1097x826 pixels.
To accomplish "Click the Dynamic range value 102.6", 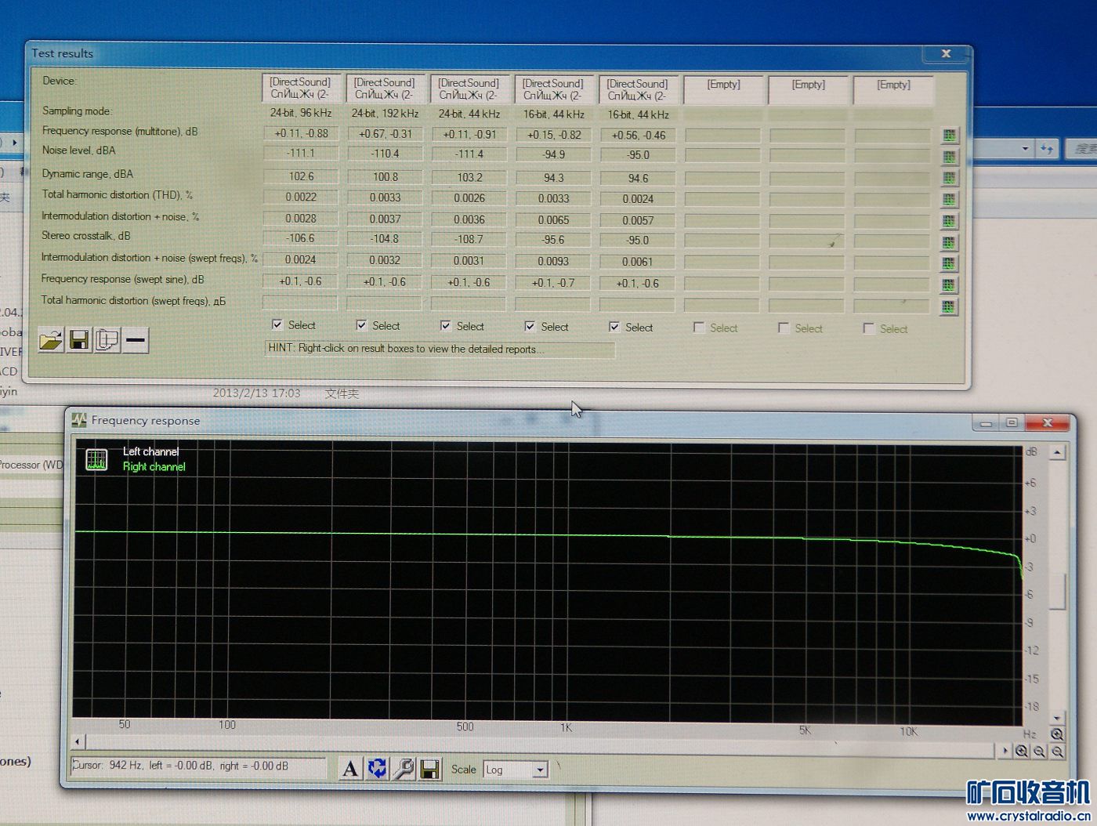I will (301, 176).
